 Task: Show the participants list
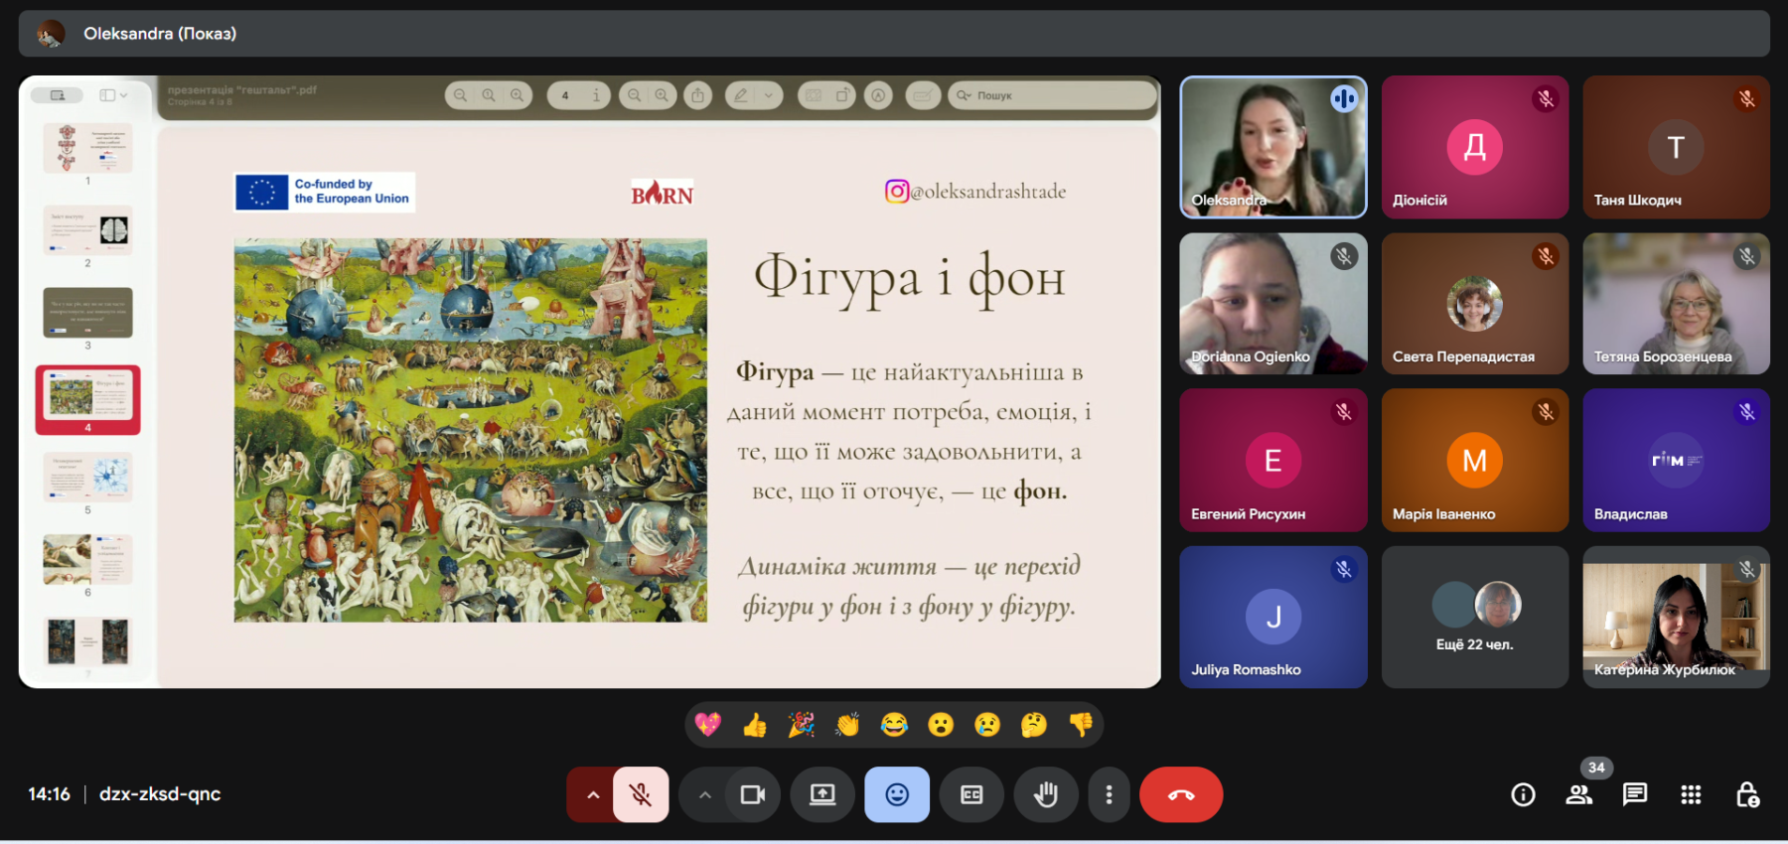(x=1578, y=794)
